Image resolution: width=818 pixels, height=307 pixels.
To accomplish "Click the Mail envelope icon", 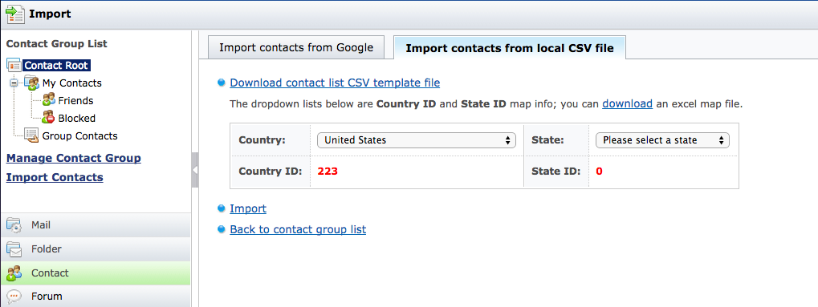I will coord(14,225).
